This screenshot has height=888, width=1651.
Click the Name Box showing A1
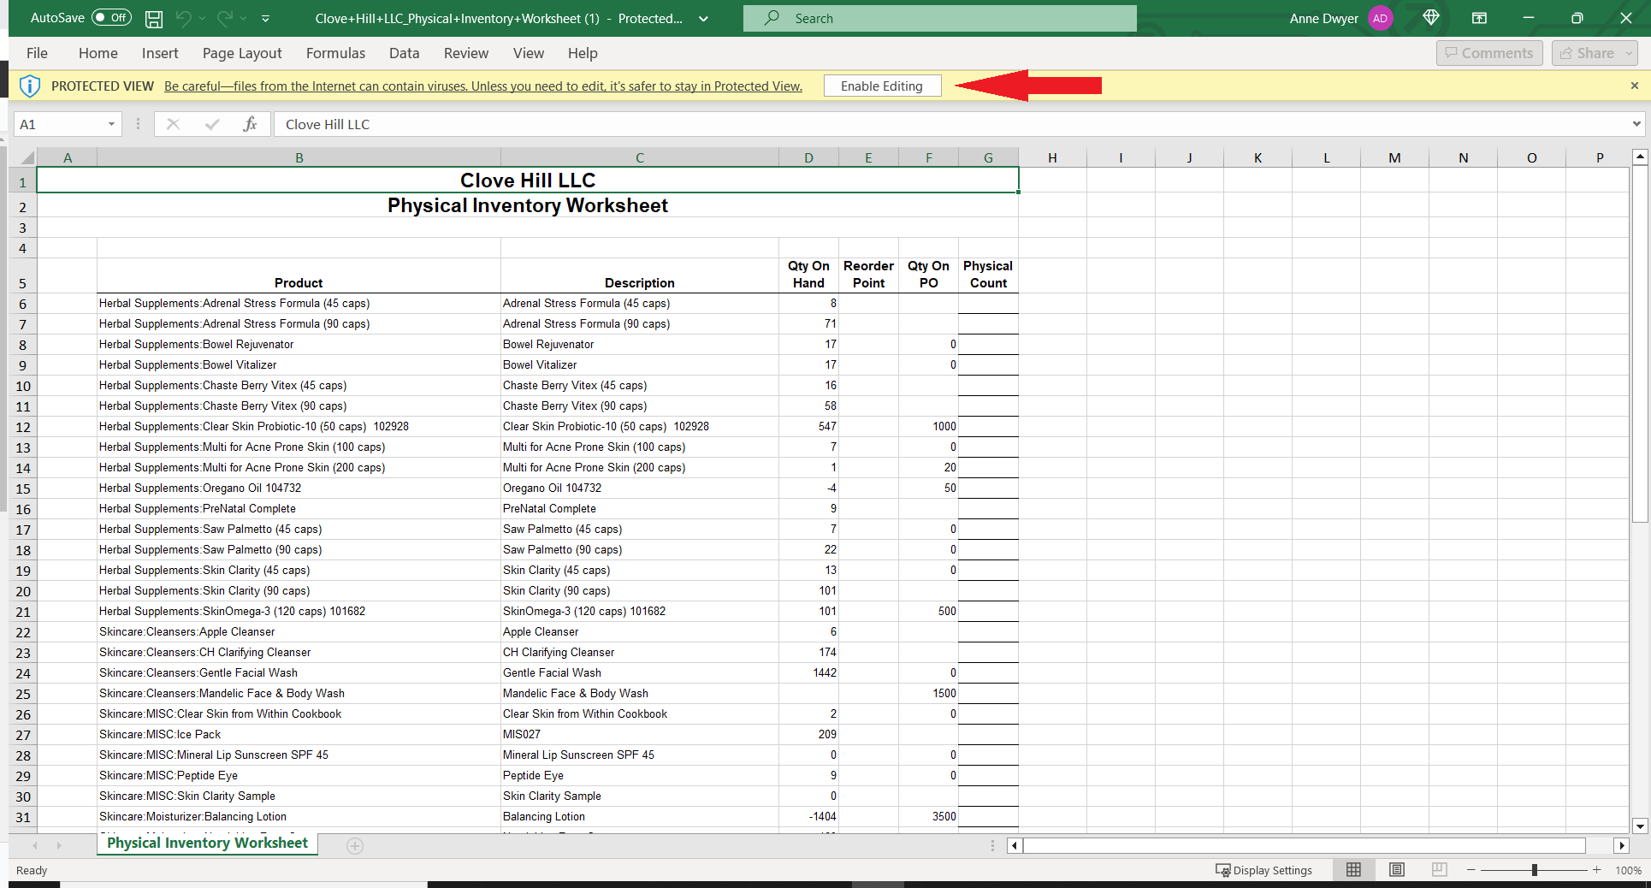[x=60, y=124]
